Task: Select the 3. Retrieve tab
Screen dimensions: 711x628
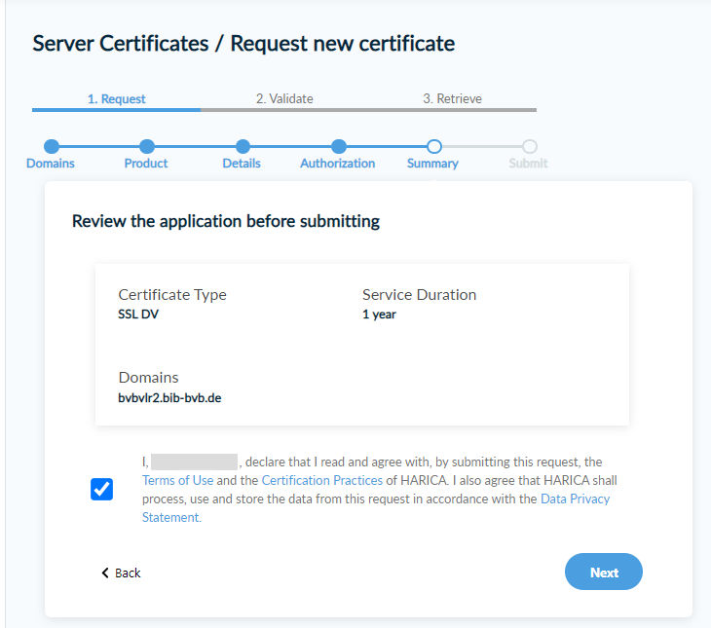Action: [452, 99]
